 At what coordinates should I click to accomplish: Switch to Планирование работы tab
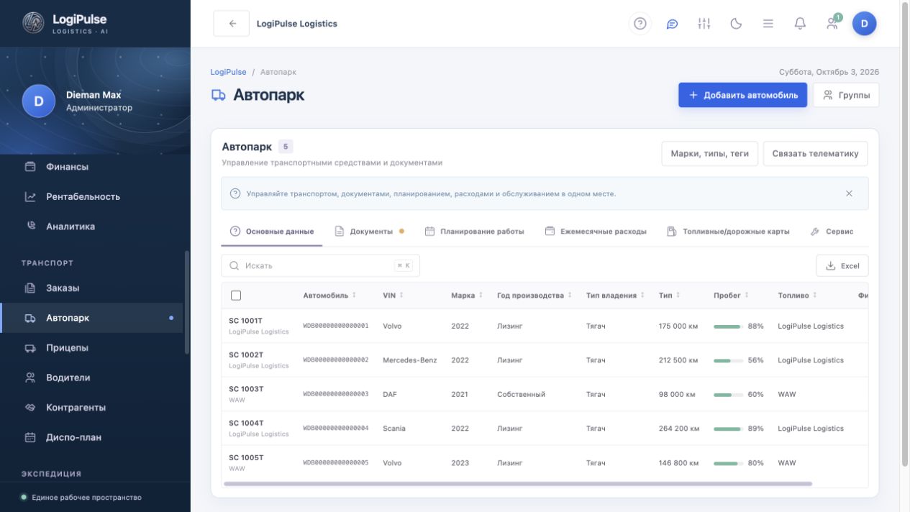[x=475, y=232]
